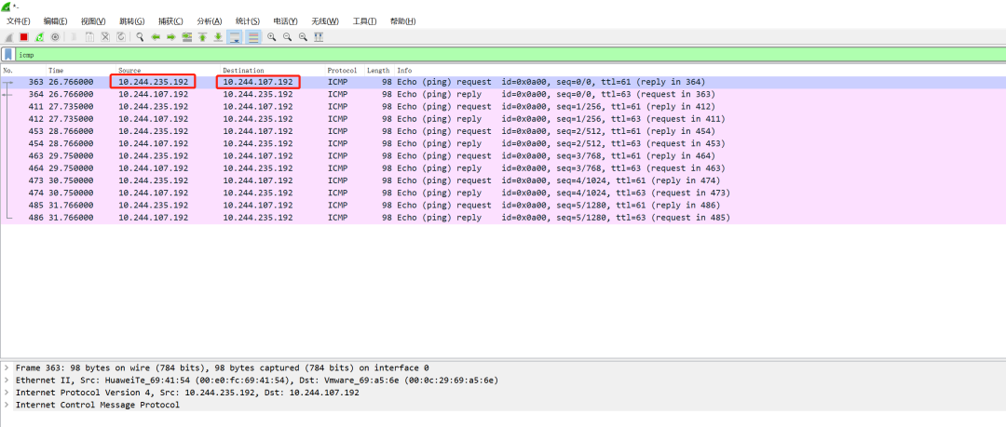The height and width of the screenshot is (427, 1006).
Task: Select packet 411 in the list
Action: 503,106
